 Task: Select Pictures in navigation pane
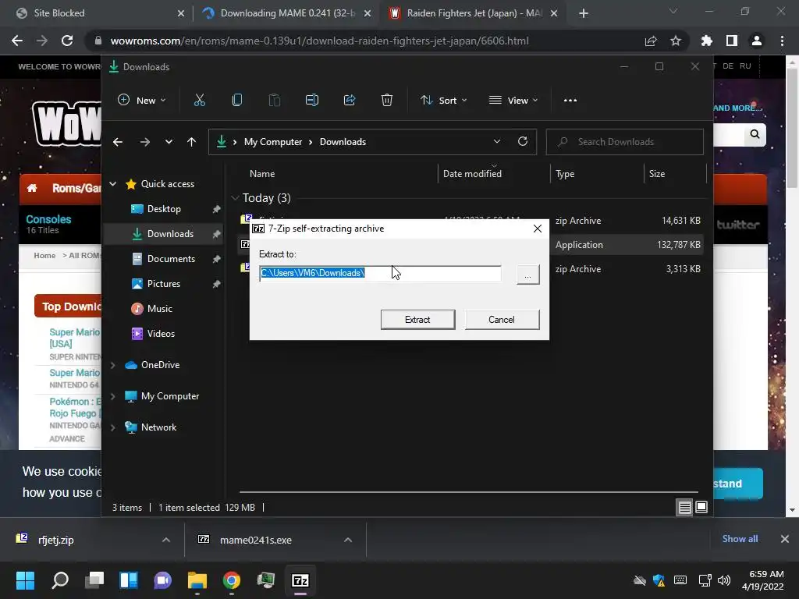(x=164, y=284)
